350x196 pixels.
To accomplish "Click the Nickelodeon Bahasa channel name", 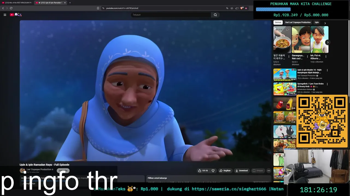I will click(x=305, y=89).
